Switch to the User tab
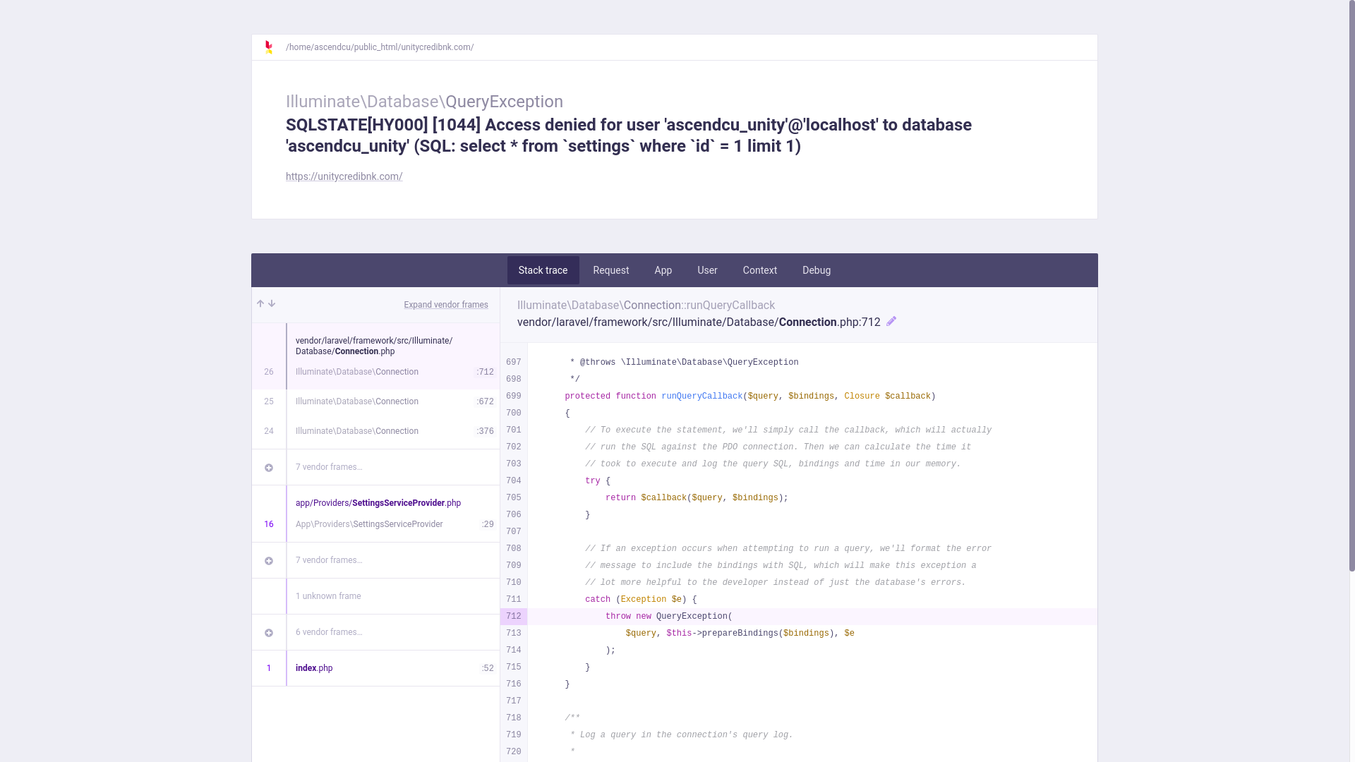The image size is (1355, 762). pos(707,270)
